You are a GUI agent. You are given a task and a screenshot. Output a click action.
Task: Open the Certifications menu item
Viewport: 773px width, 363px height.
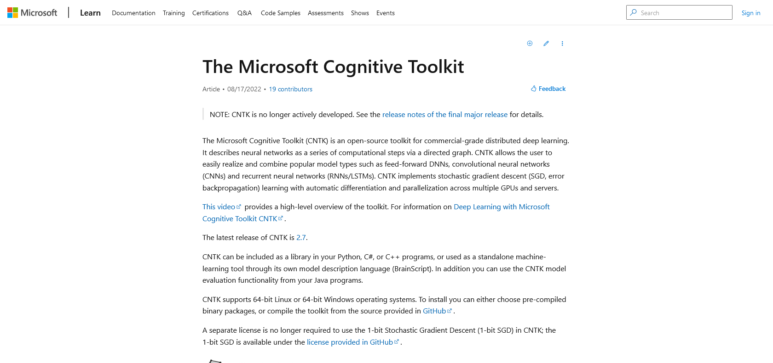coord(210,13)
